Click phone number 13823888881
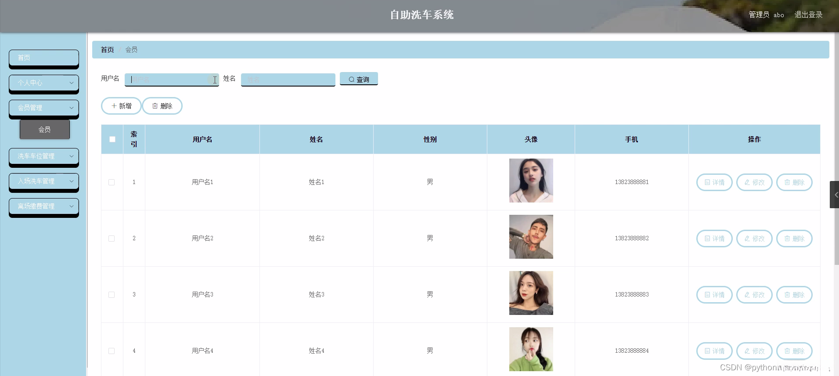 tap(632, 182)
